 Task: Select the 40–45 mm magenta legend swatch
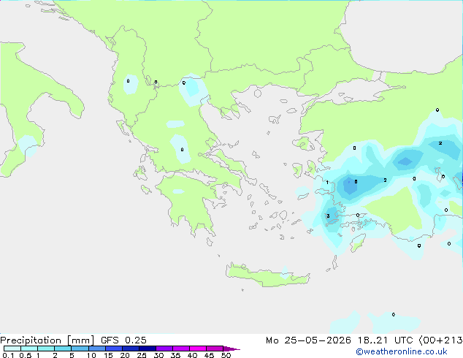[198, 349]
